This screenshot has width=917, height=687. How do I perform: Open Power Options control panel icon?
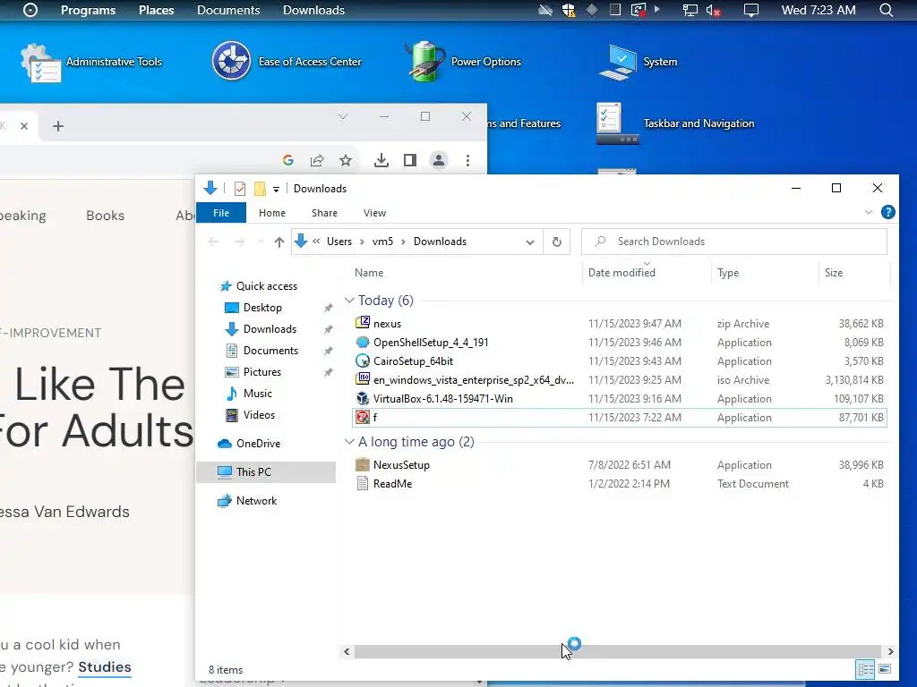425,62
